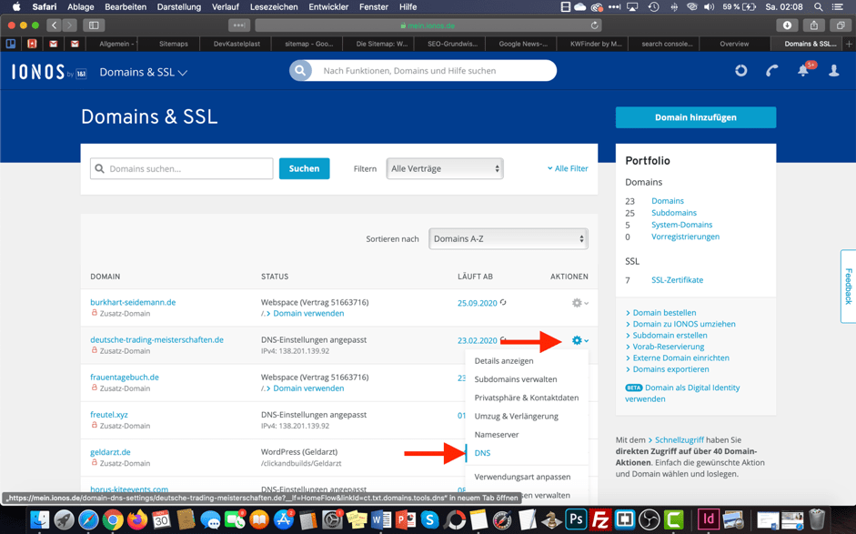The width and height of the screenshot is (856, 534).
Task: Focus the IONOS header search field
Action: click(x=434, y=70)
